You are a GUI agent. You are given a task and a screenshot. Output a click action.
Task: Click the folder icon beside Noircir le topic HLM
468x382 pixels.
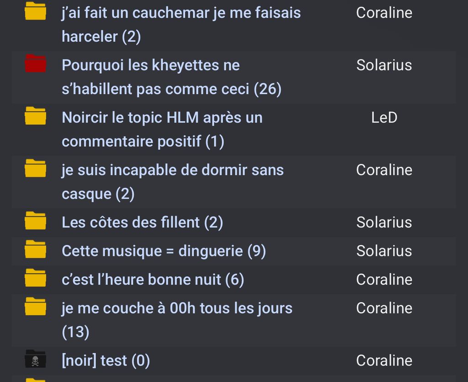35,116
